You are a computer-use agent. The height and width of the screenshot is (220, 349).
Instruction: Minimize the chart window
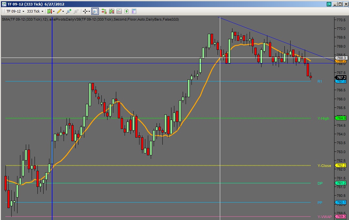pyautogui.click(x=334, y=4)
